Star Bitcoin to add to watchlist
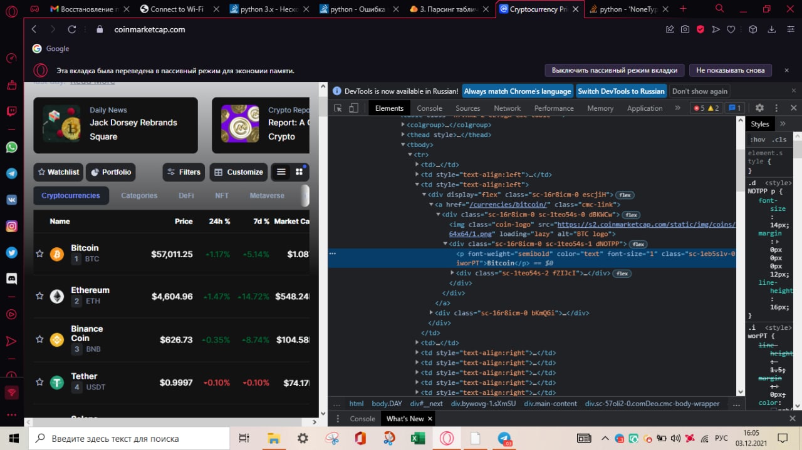Image resolution: width=802 pixels, height=450 pixels. tap(39, 253)
